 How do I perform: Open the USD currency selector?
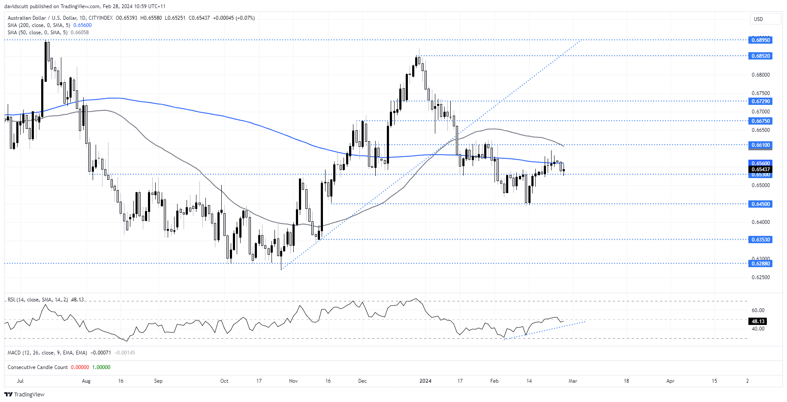coord(765,19)
